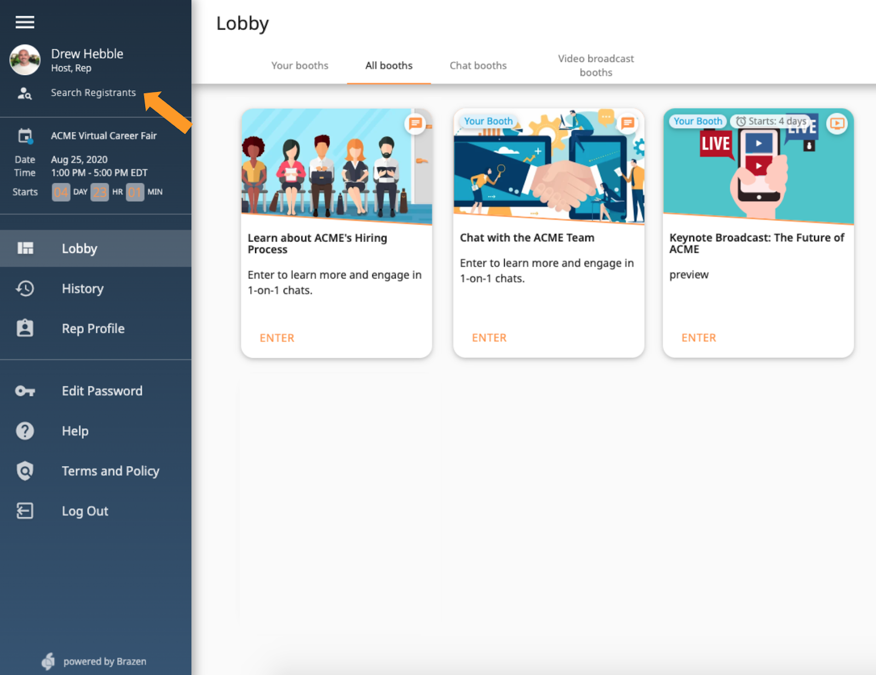Click the Lobby dashboard icon
The height and width of the screenshot is (675, 876).
click(x=25, y=248)
